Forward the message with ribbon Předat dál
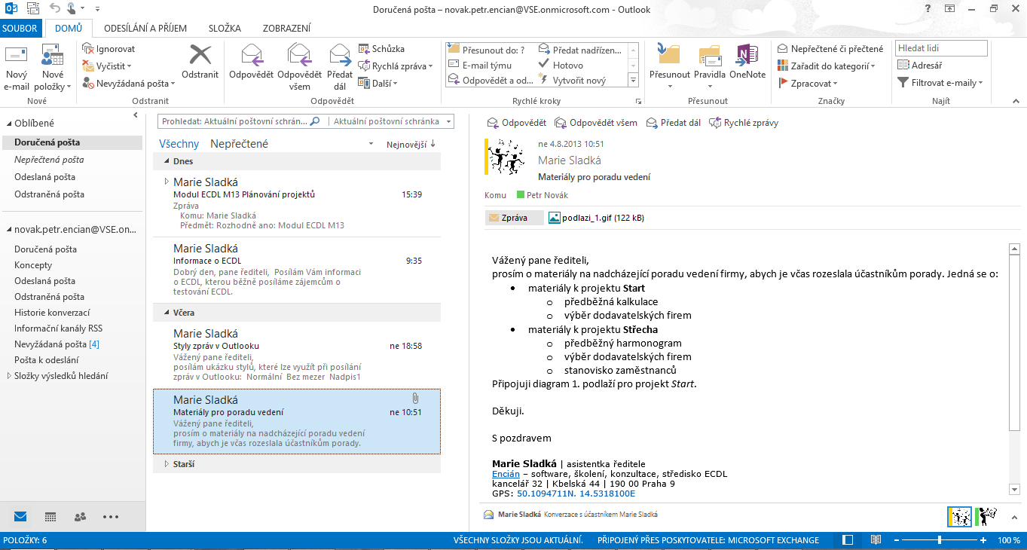The image size is (1027, 550). 340,68
